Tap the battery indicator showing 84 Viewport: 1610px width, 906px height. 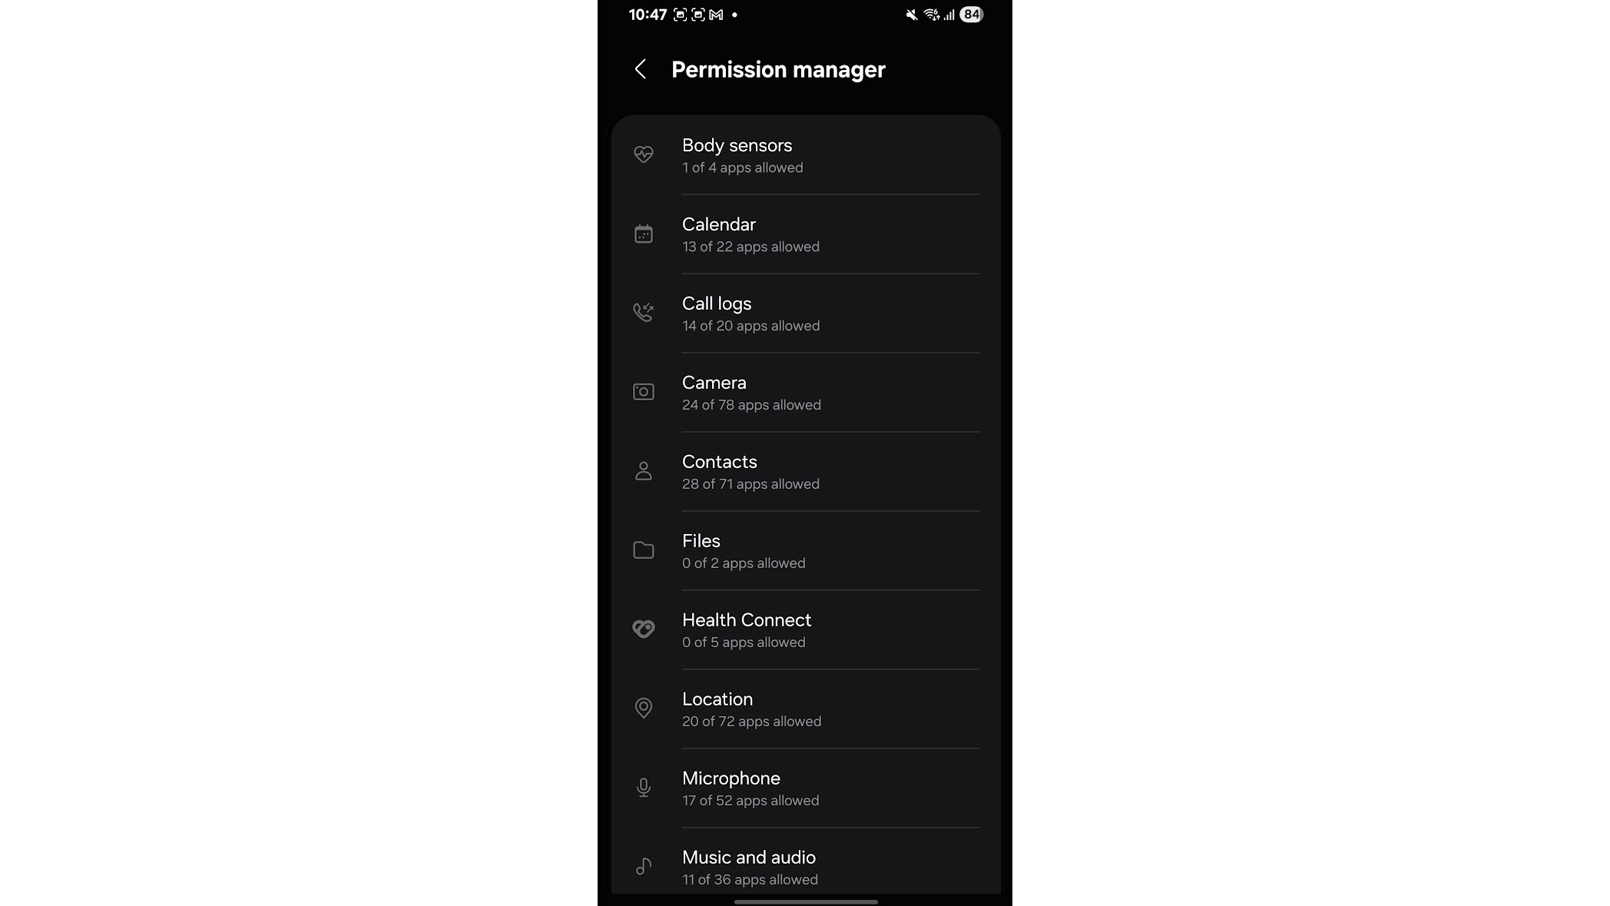tap(970, 15)
